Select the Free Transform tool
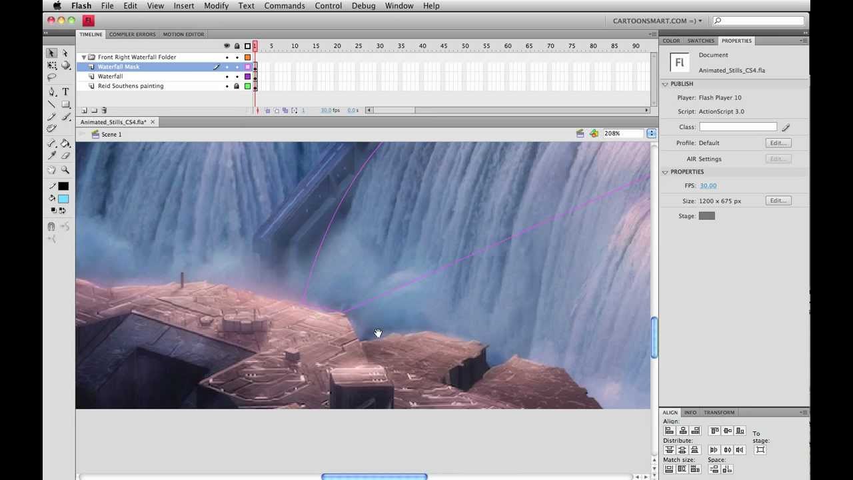The width and height of the screenshot is (853, 480). [x=52, y=65]
